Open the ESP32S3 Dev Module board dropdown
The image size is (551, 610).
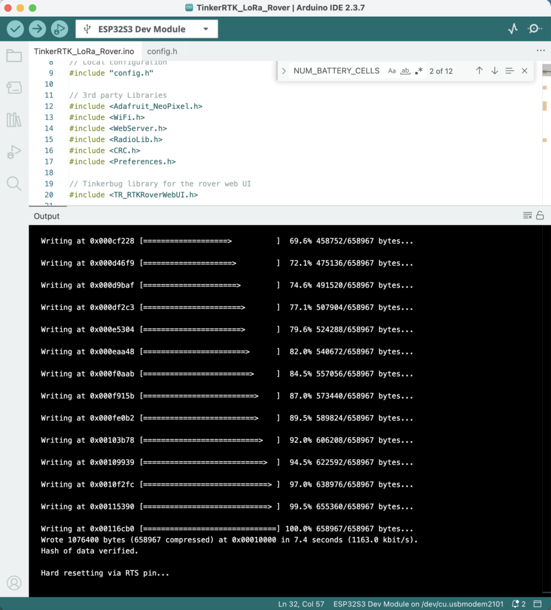146,29
